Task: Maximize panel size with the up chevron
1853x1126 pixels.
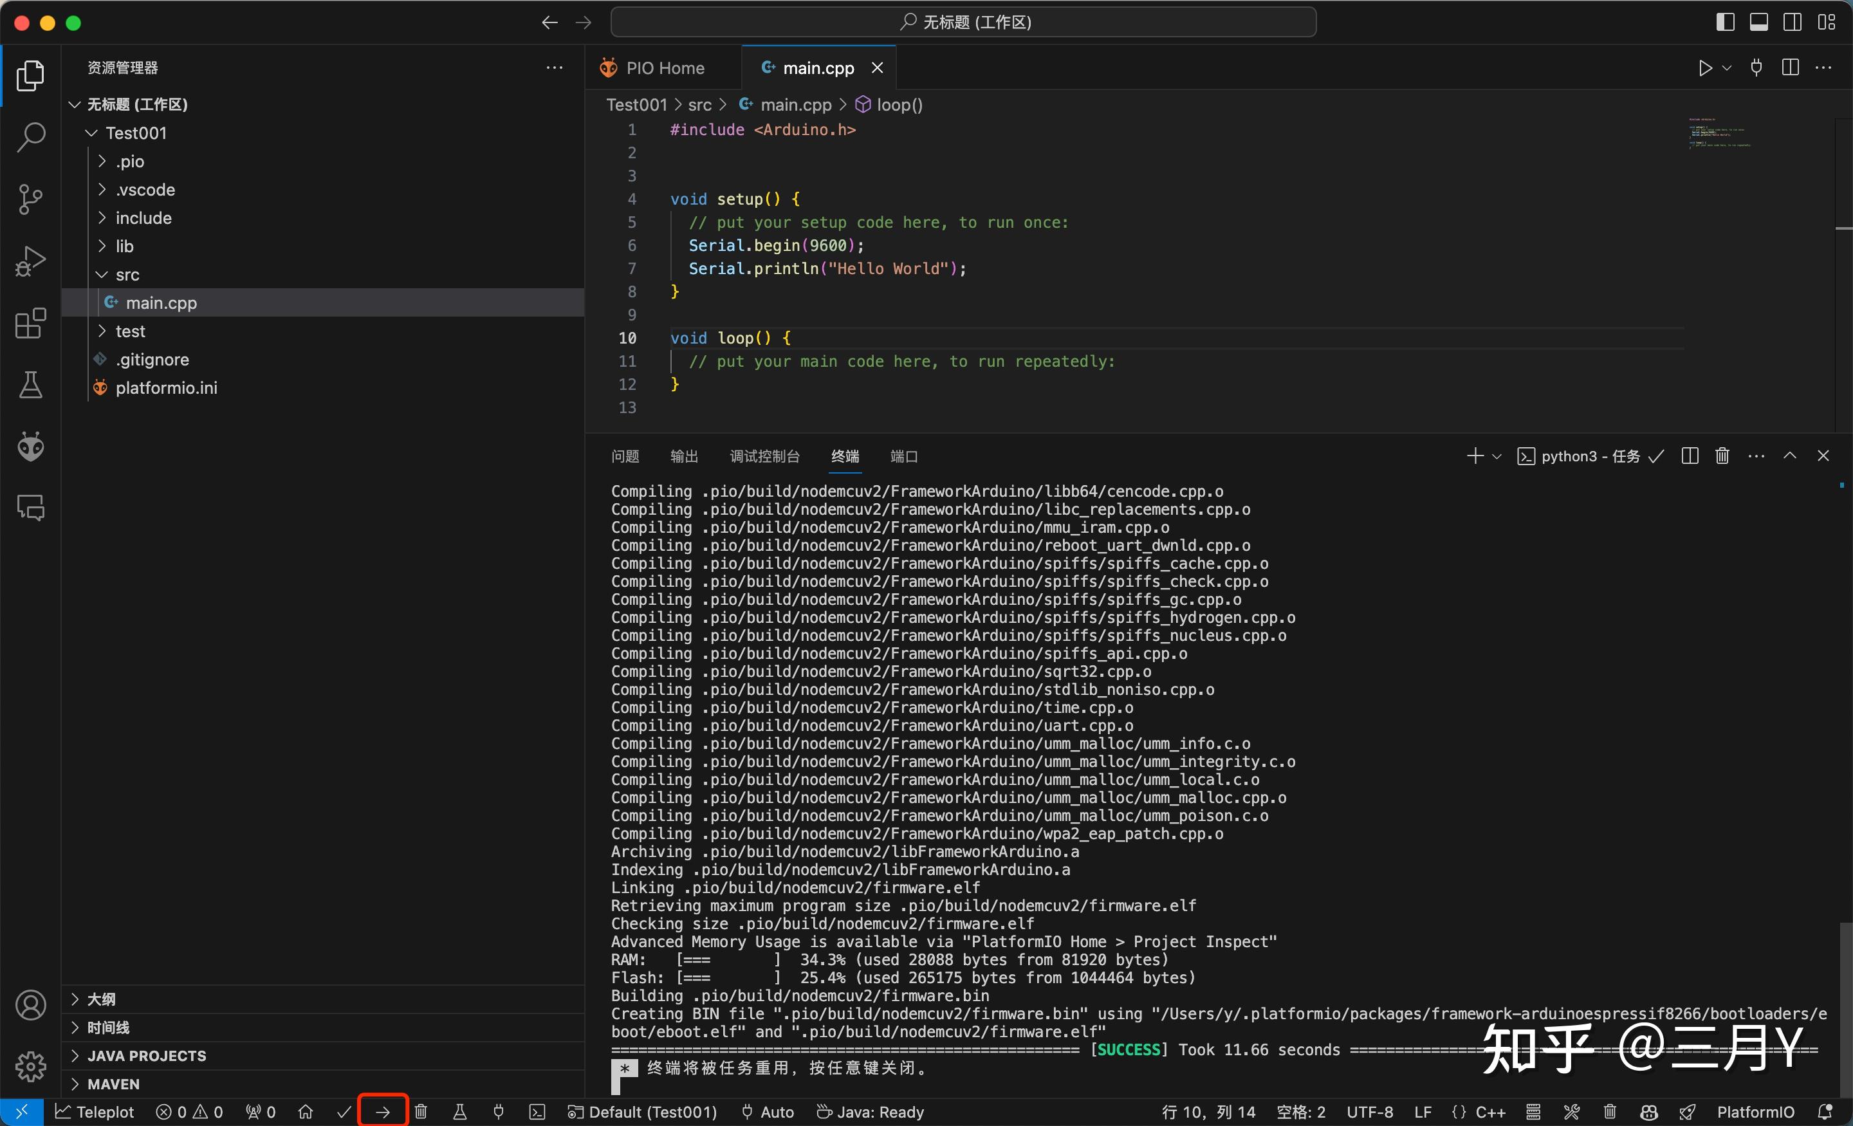Action: pyautogui.click(x=1790, y=456)
